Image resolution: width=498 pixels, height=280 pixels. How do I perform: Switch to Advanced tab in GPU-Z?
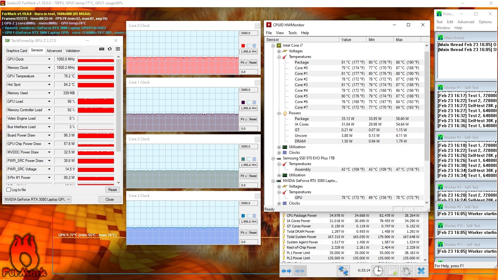pyautogui.click(x=54, y=51)
